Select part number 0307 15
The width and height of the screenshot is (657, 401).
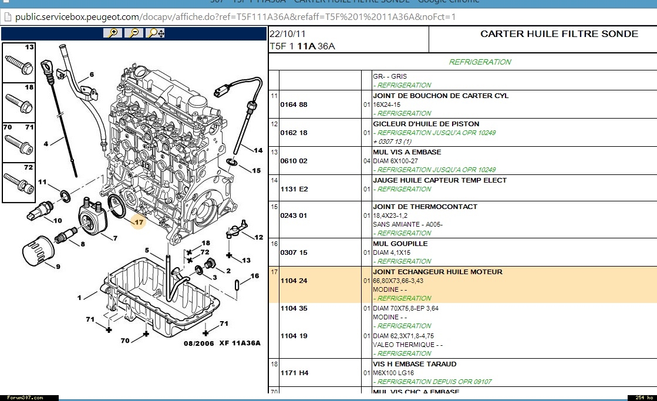(294, 252)
